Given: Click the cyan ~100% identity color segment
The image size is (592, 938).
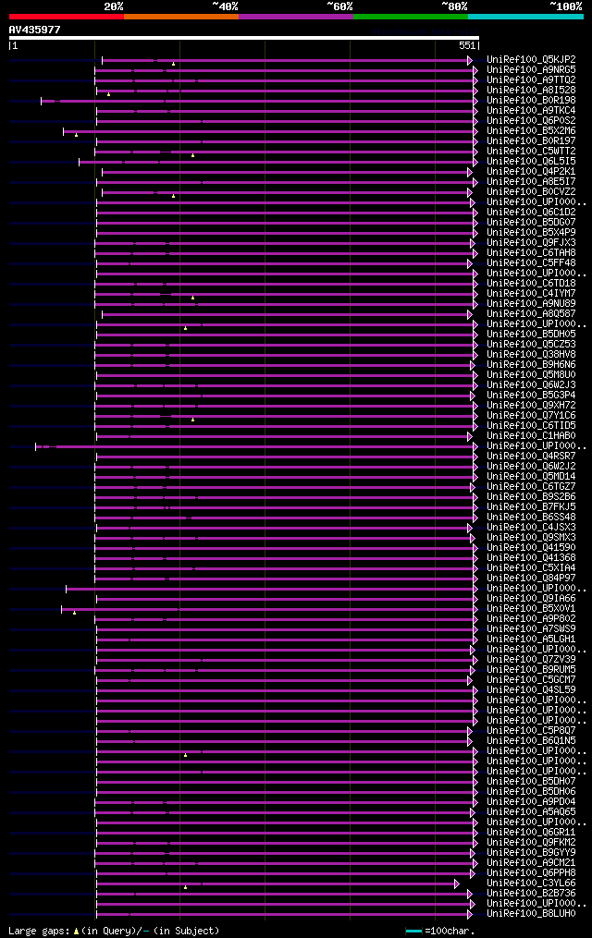Looking at the screenshot, I should [525, 17].
